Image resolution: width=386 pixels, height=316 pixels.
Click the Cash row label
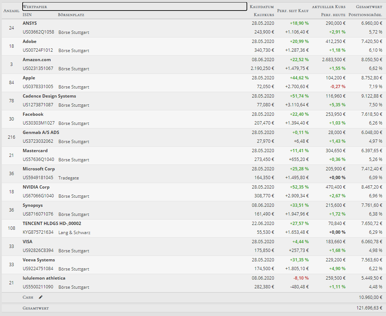click(28, 297)
